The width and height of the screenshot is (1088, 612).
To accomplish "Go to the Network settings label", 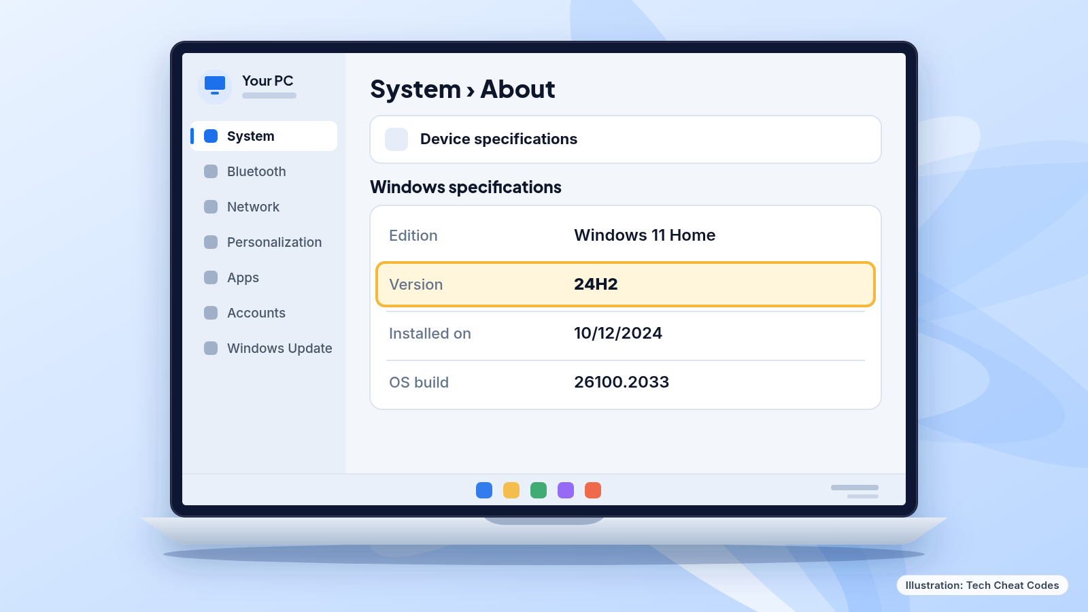I will [253, 207].
